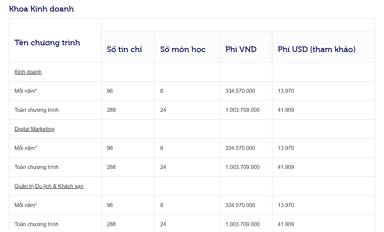This screenshot has width=384, height=232.
Task: Select 13.970 in Digital Marketing yearly row
Action: point(286,148)
